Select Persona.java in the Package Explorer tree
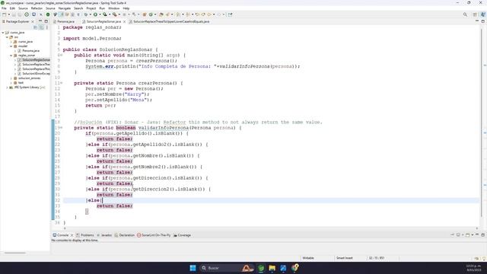Image resolution: width=487 pixels, height=274 pixels. coord(29,51)
